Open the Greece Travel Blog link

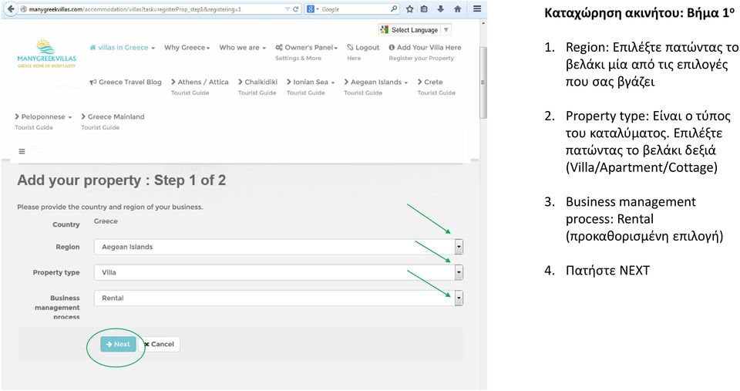point(126,82)
